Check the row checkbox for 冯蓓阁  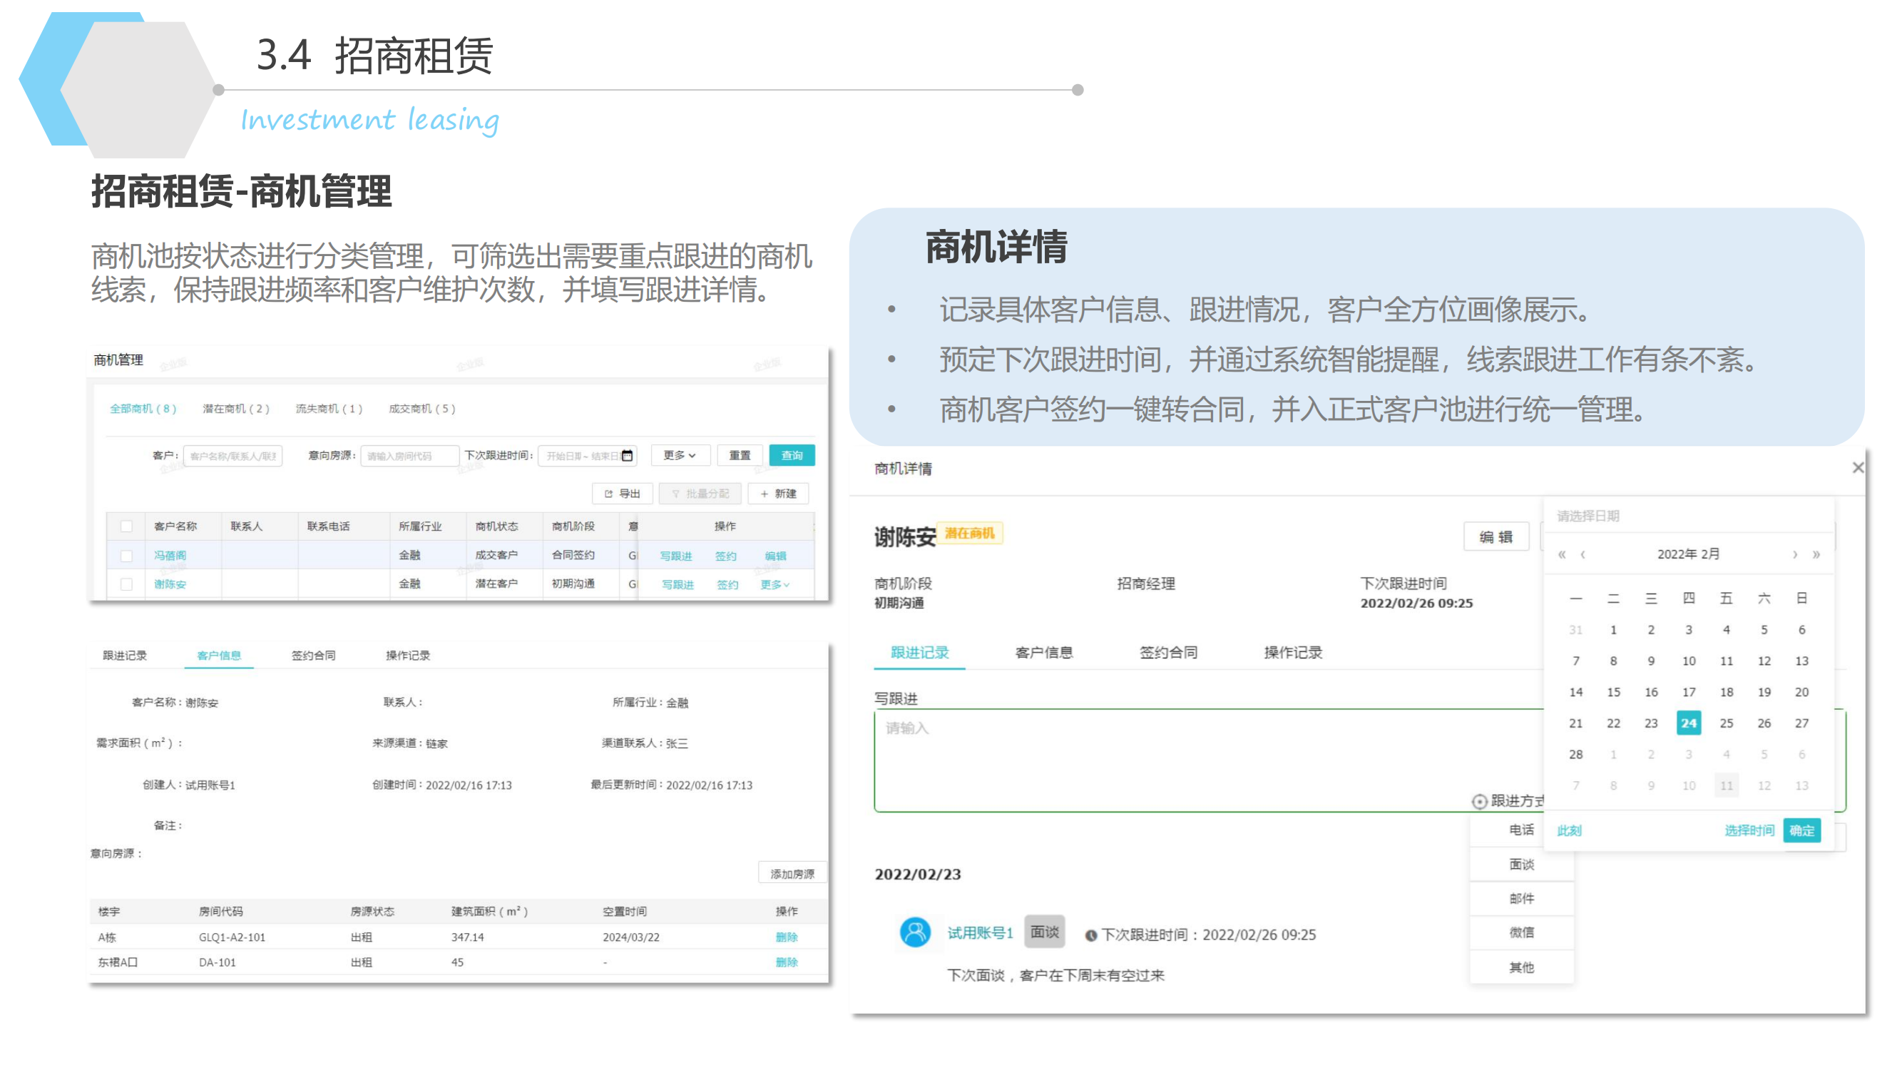coord(126,555)
